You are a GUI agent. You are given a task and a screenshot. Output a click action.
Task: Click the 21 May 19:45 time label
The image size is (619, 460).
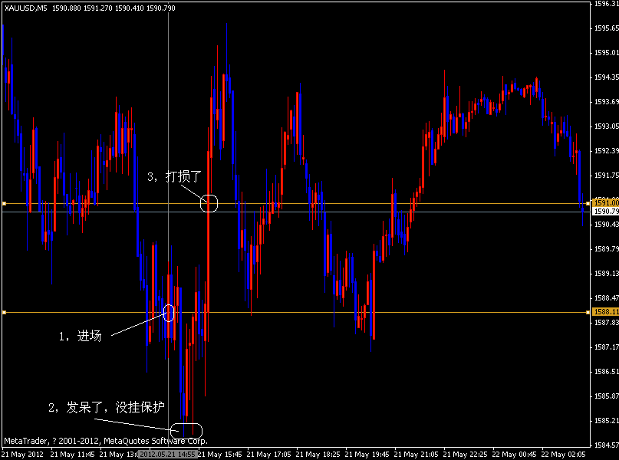[x=367, y=454]
